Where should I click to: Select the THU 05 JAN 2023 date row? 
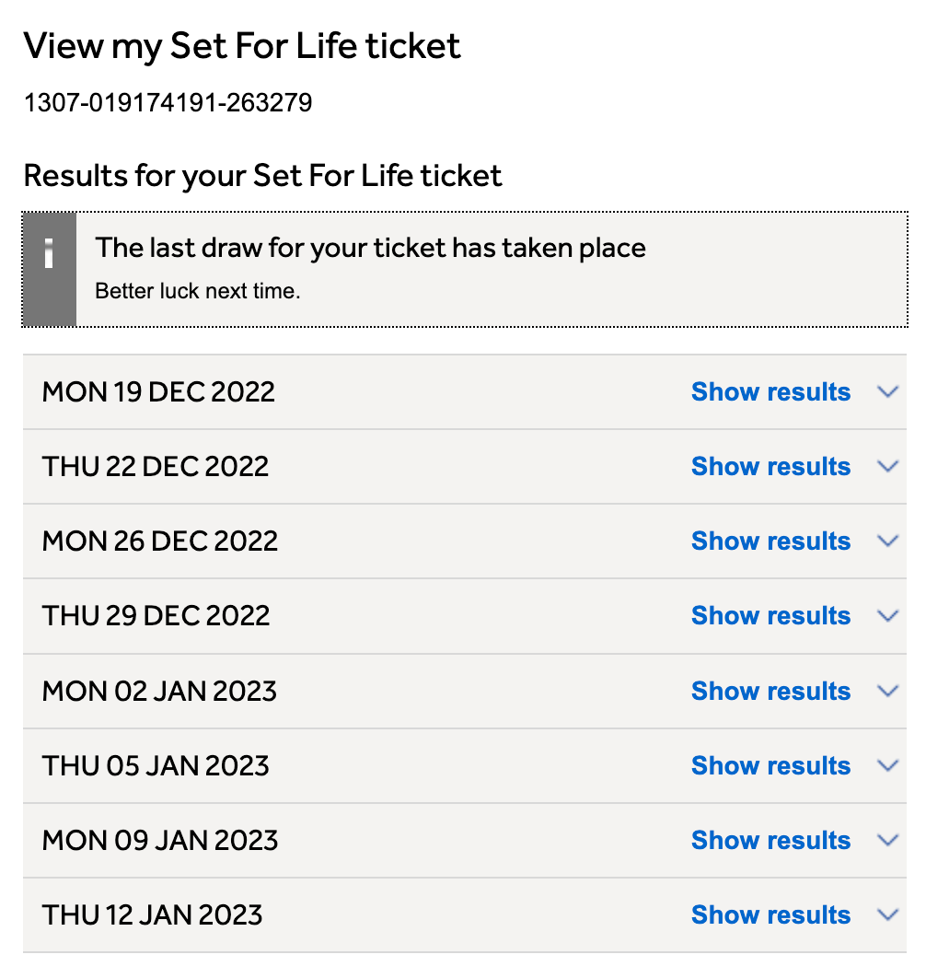coord(156,765)
